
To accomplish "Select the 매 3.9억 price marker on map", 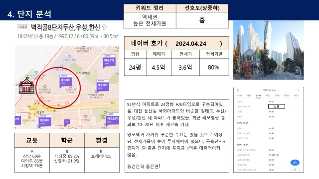I will coord(103,85).
